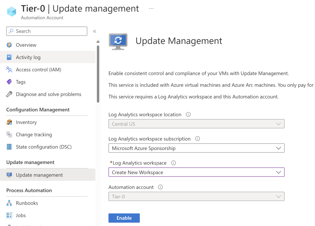Image resolution: width=315 pixels, height=226 pixels.
Task: Click the Access control people icon
Action: pyautogui.click(x=9, y=70)
